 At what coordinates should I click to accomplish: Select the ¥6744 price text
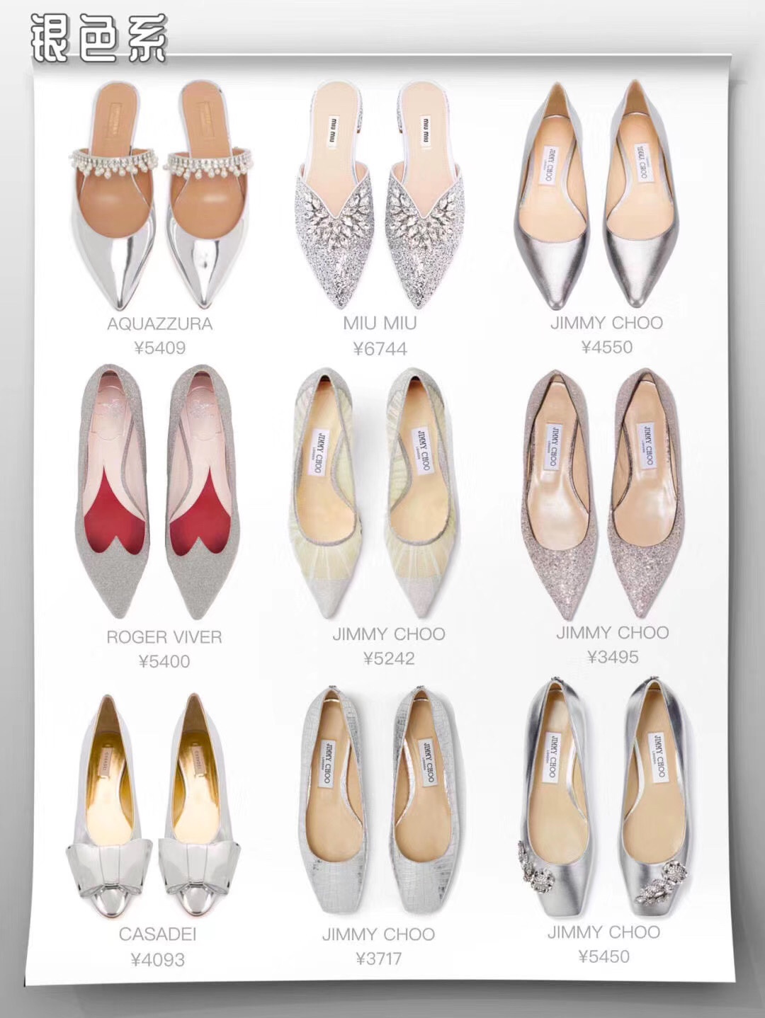[x=380, y=348]
